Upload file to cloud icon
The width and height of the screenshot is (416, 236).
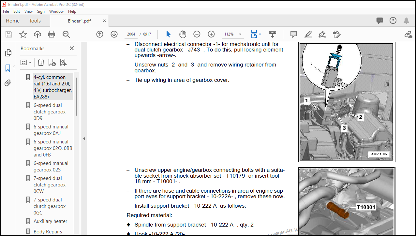click(x=37, y=34)
